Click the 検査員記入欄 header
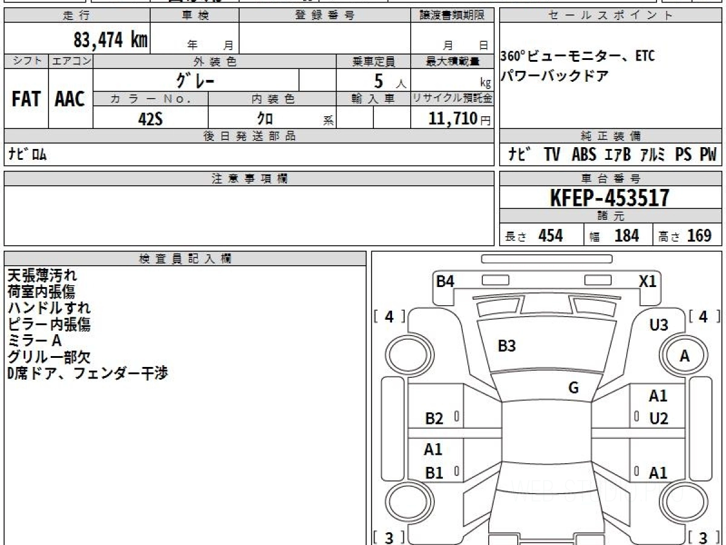This screenshot has width=726, height=545. [x=185, y=259]
